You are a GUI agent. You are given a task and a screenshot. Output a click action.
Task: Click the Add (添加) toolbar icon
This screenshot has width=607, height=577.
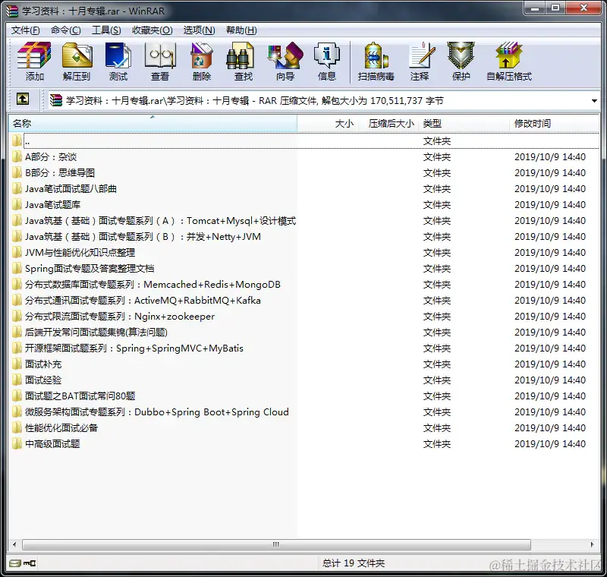click(x=34, y=61)
